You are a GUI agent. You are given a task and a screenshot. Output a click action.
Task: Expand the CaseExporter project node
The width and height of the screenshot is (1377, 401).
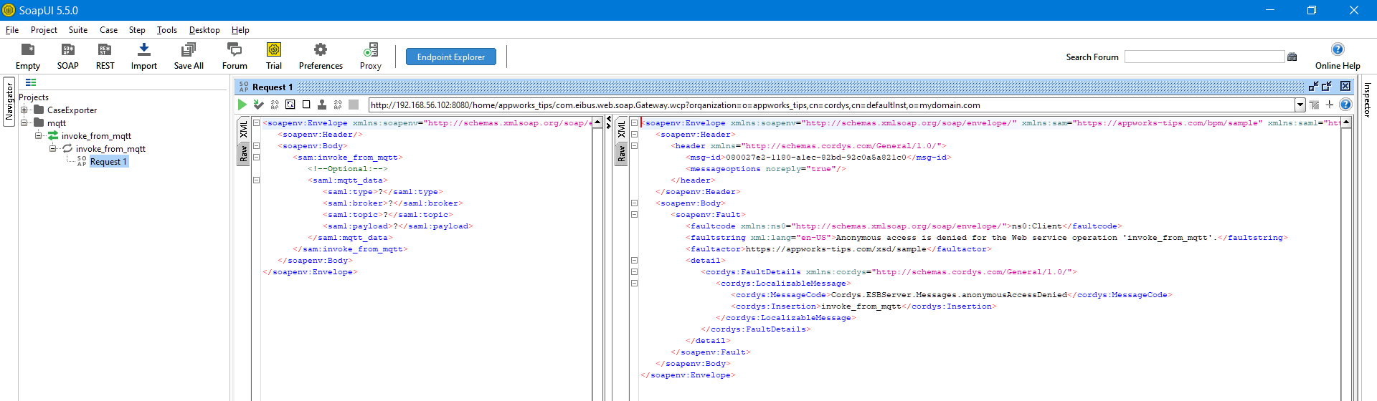pos(24,110)
